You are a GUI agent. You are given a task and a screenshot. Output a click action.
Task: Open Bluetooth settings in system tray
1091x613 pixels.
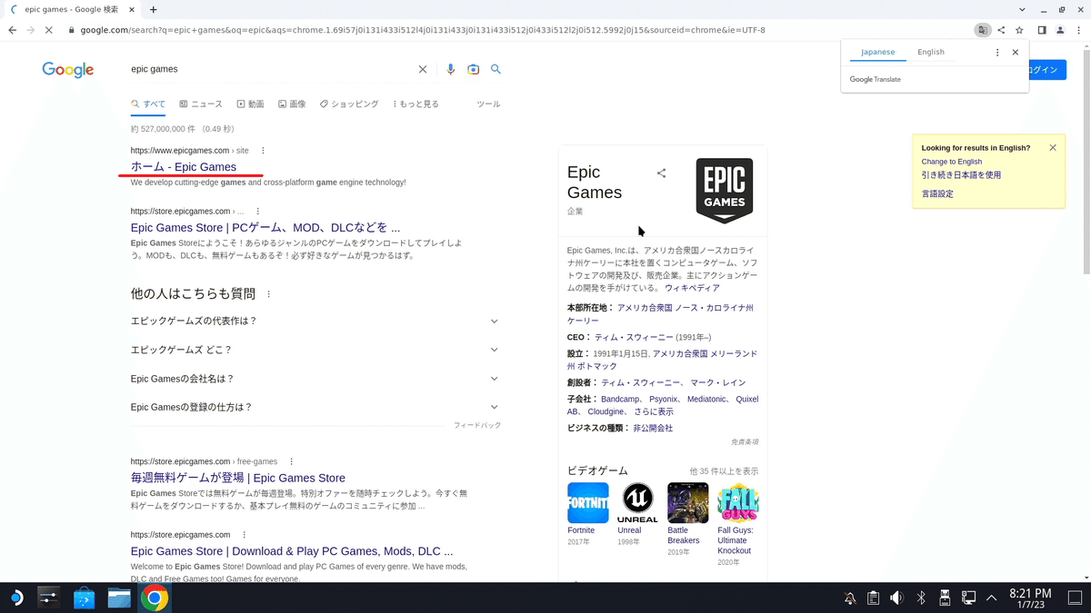pos(920,598)
